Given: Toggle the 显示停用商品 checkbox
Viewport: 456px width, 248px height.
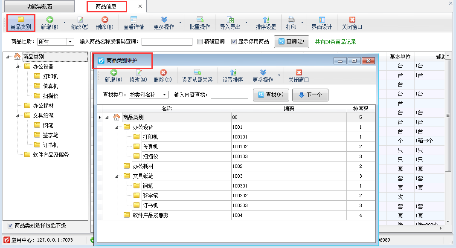Looking at the screenshot, I should click(x=234, y=42).
